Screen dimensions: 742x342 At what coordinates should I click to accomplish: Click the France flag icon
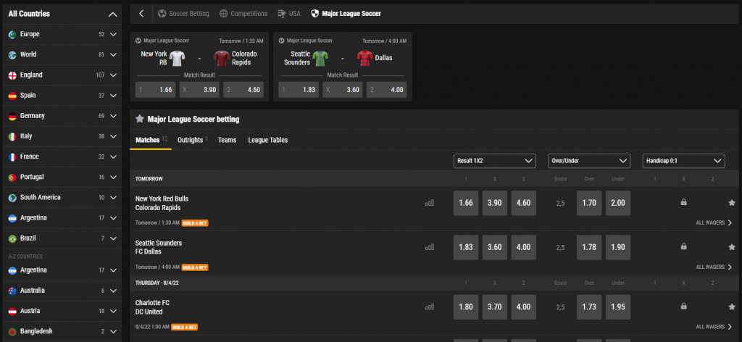point(12,157)
